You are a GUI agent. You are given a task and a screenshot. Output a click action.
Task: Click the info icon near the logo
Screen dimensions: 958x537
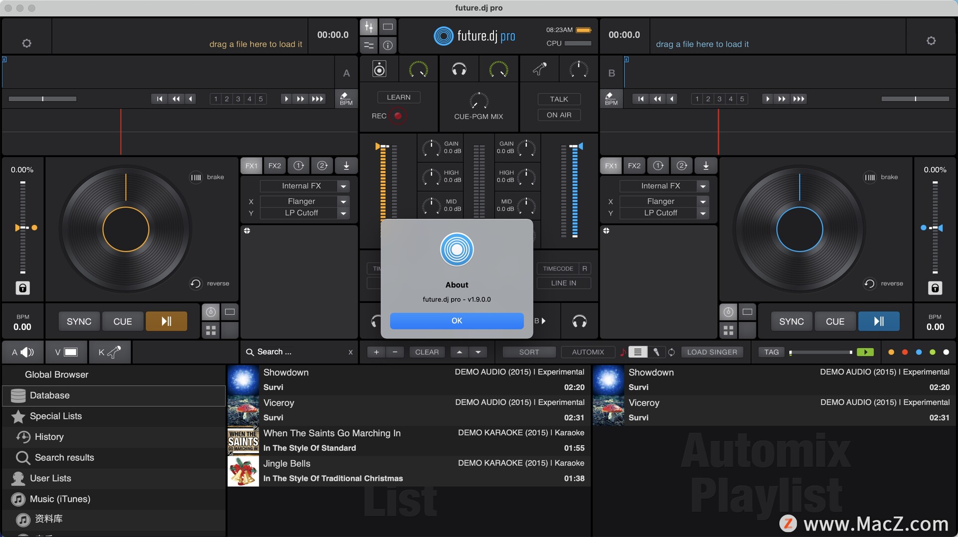tap(388, 45)
